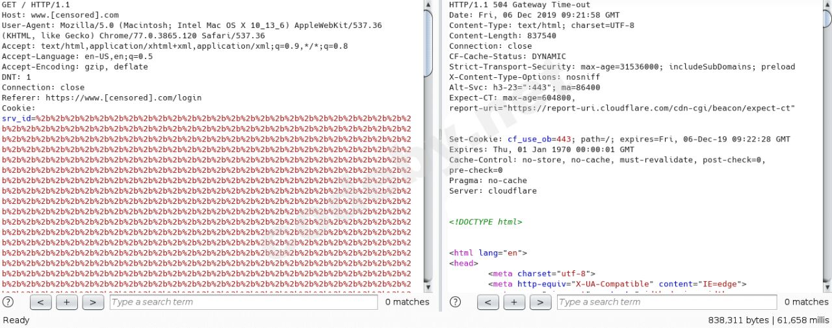Image resolution: width=832 pixels, height=328 pixels.
Task: Click request pane scrollbar down arrow
Action: [428, 286]
